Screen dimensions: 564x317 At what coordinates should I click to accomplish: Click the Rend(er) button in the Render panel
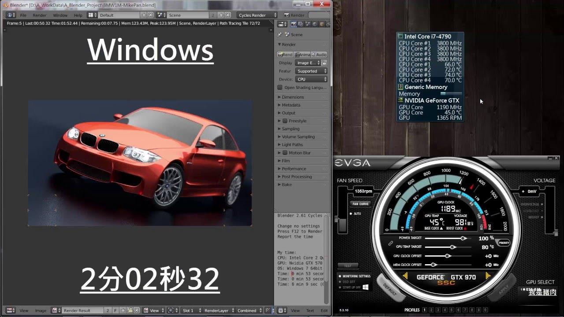[x=285, y=55]
